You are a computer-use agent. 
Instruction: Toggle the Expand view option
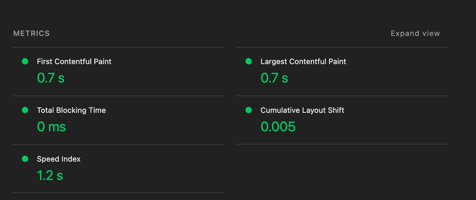(415, 33)
